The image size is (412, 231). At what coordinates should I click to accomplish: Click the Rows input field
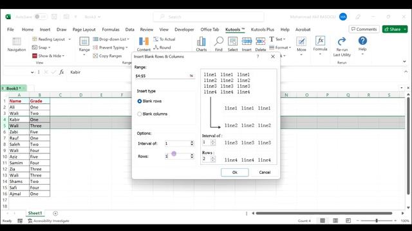click(178, 156)
